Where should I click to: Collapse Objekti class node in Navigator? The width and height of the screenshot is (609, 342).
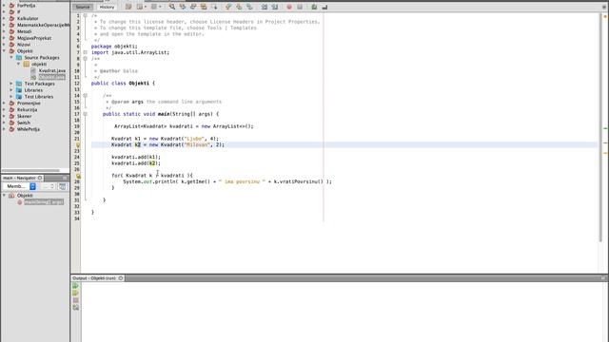coord(4,196)
